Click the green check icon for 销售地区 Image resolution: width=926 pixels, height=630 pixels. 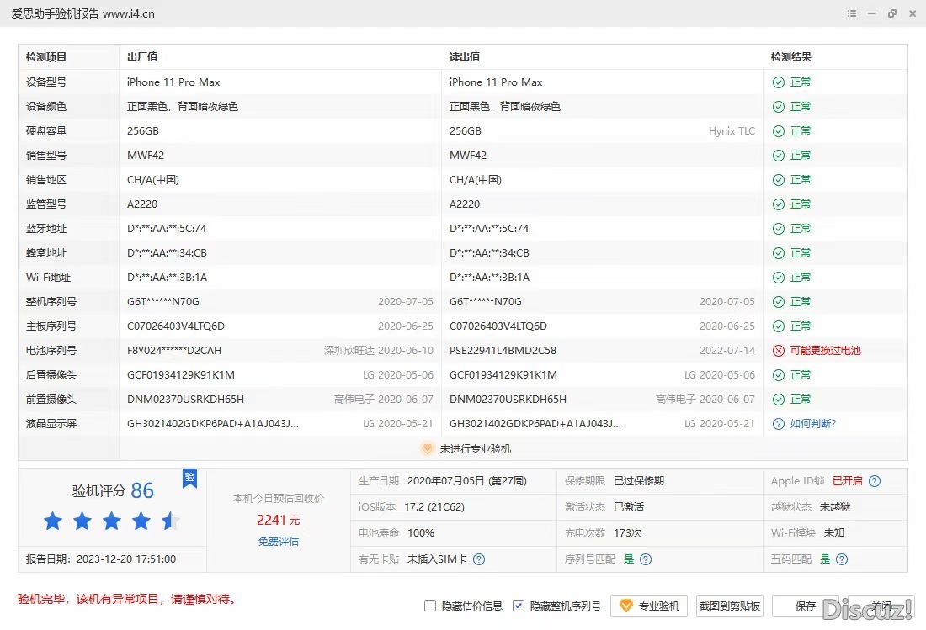(x=779, y=180)
